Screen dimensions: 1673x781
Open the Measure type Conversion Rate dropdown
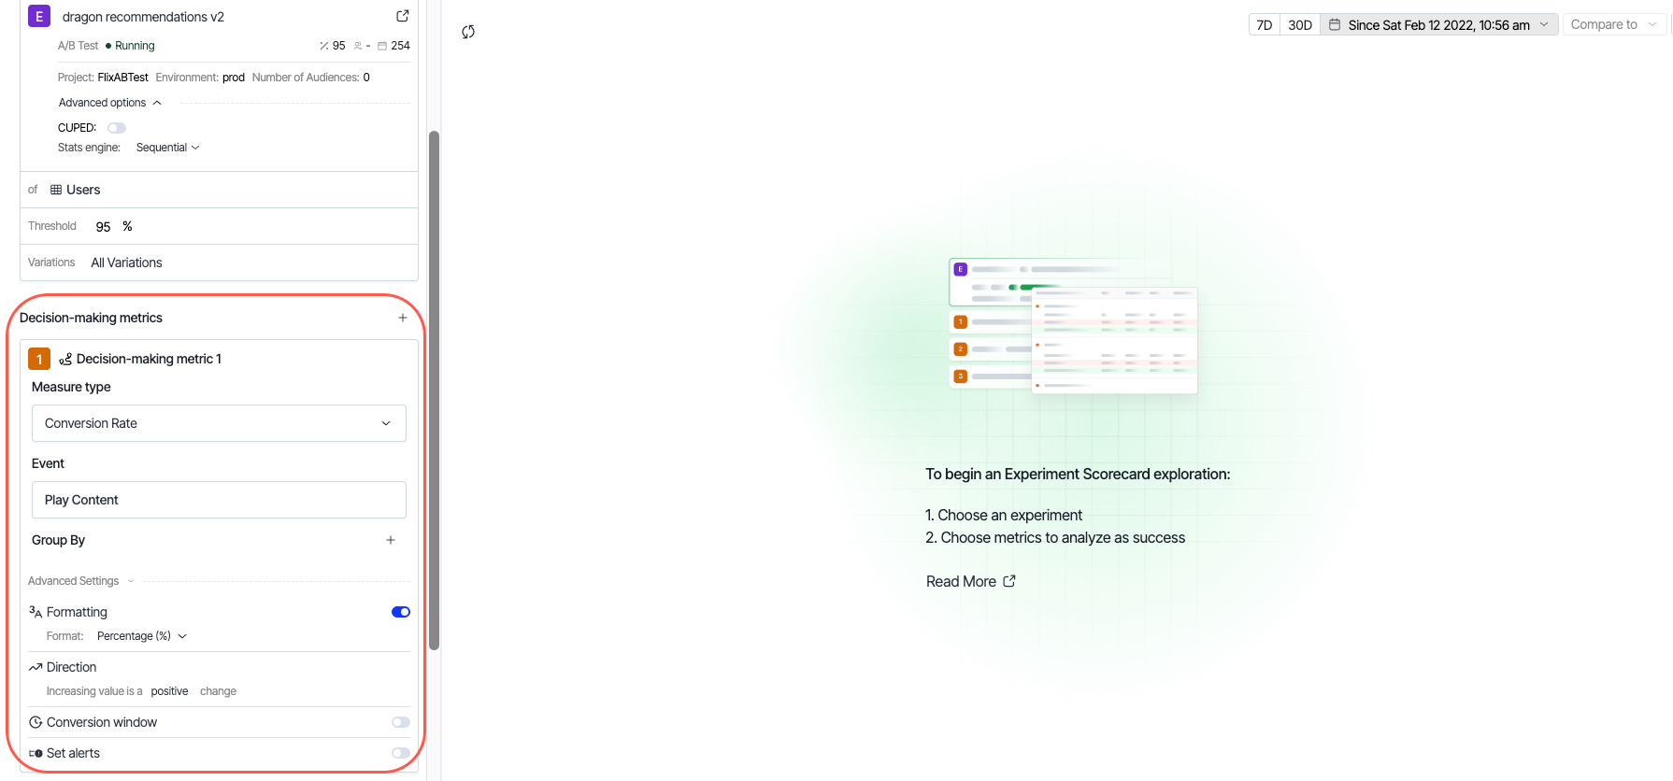tap(219, 423)
